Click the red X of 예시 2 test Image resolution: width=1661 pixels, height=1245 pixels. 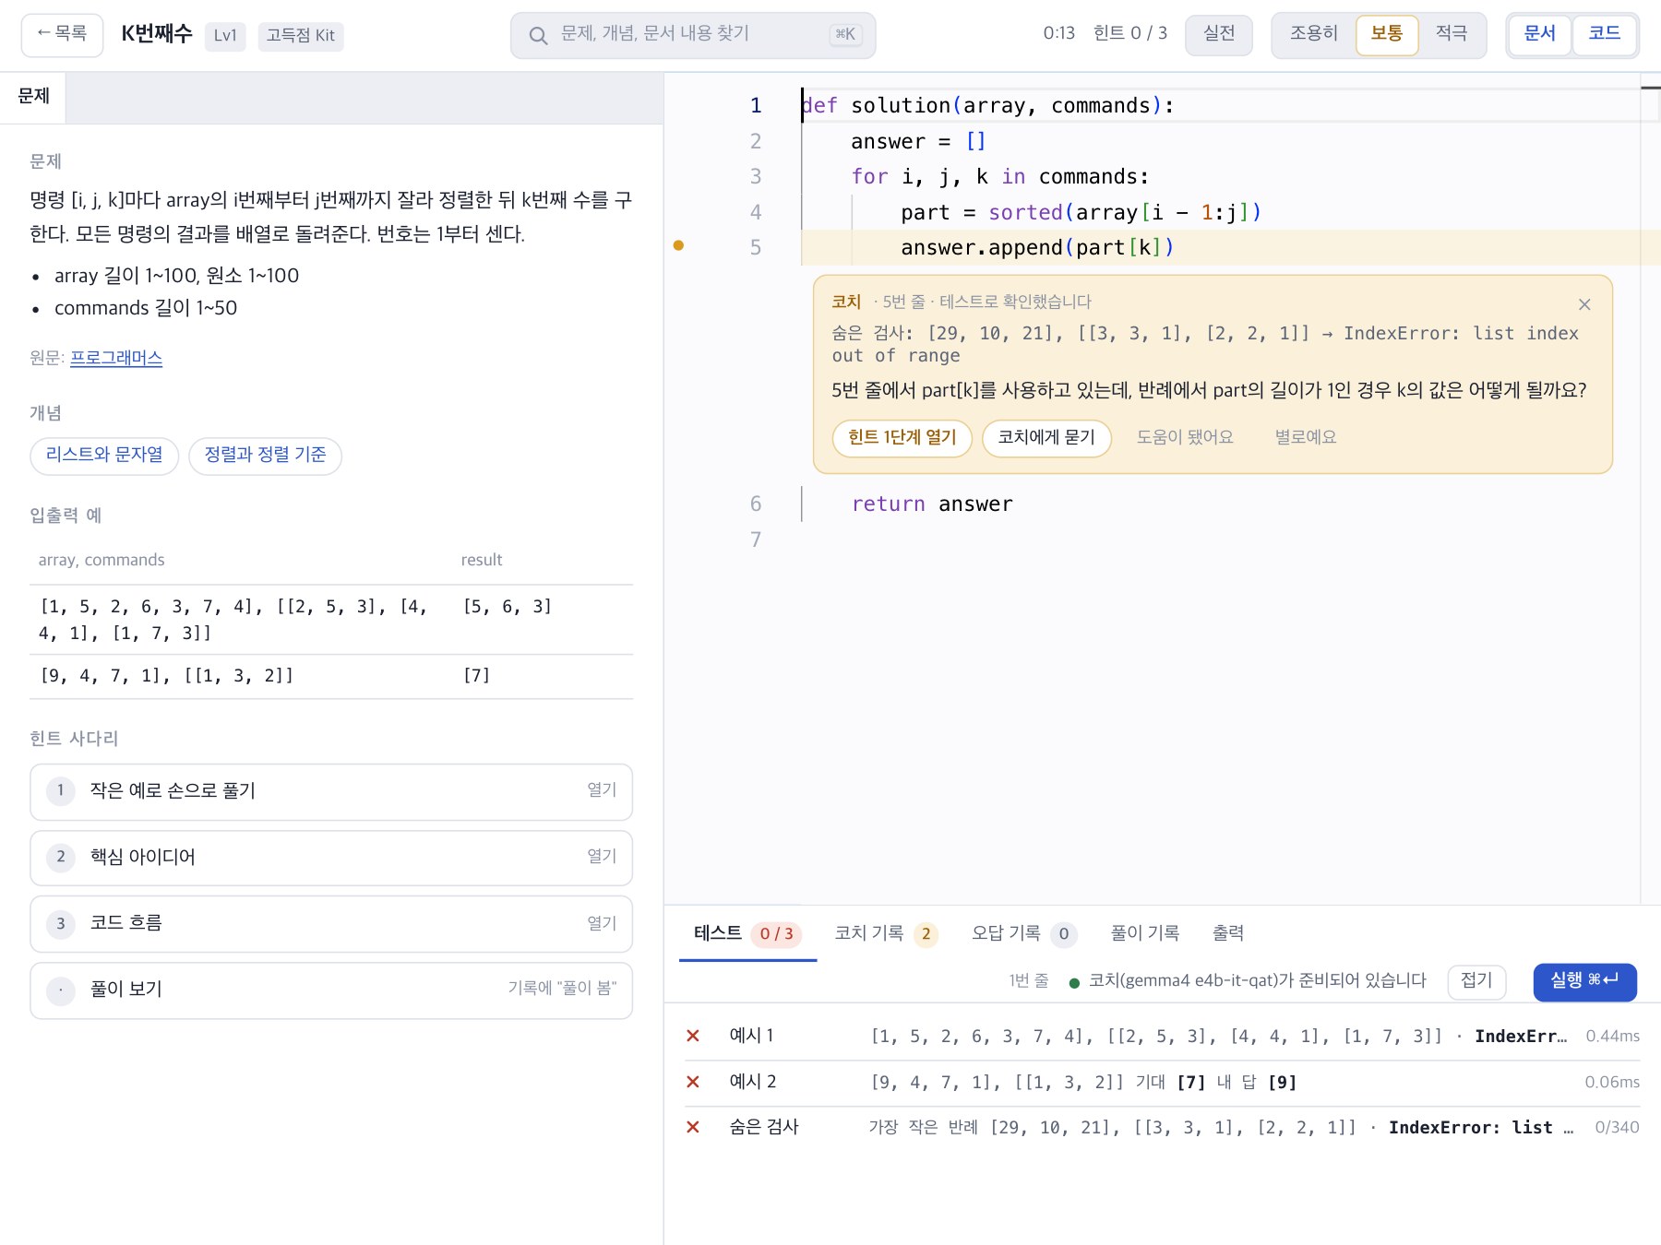coord(693,1082)
